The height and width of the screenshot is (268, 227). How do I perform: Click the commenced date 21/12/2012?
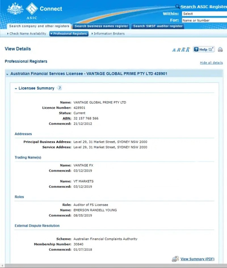[x=83, y=124]
